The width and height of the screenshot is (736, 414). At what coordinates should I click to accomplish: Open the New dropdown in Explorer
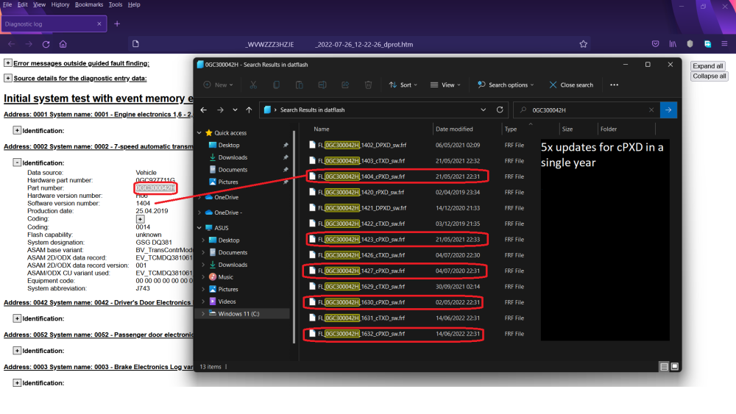(219, 85)
